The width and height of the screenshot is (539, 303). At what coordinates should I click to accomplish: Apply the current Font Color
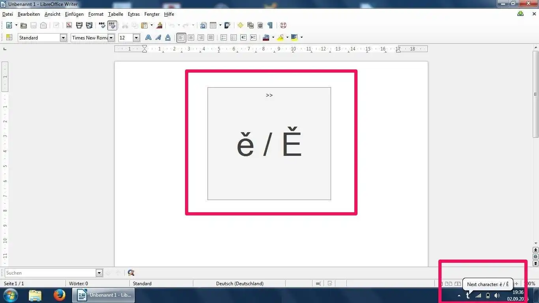pyautogui.click(x=266, y=37)
